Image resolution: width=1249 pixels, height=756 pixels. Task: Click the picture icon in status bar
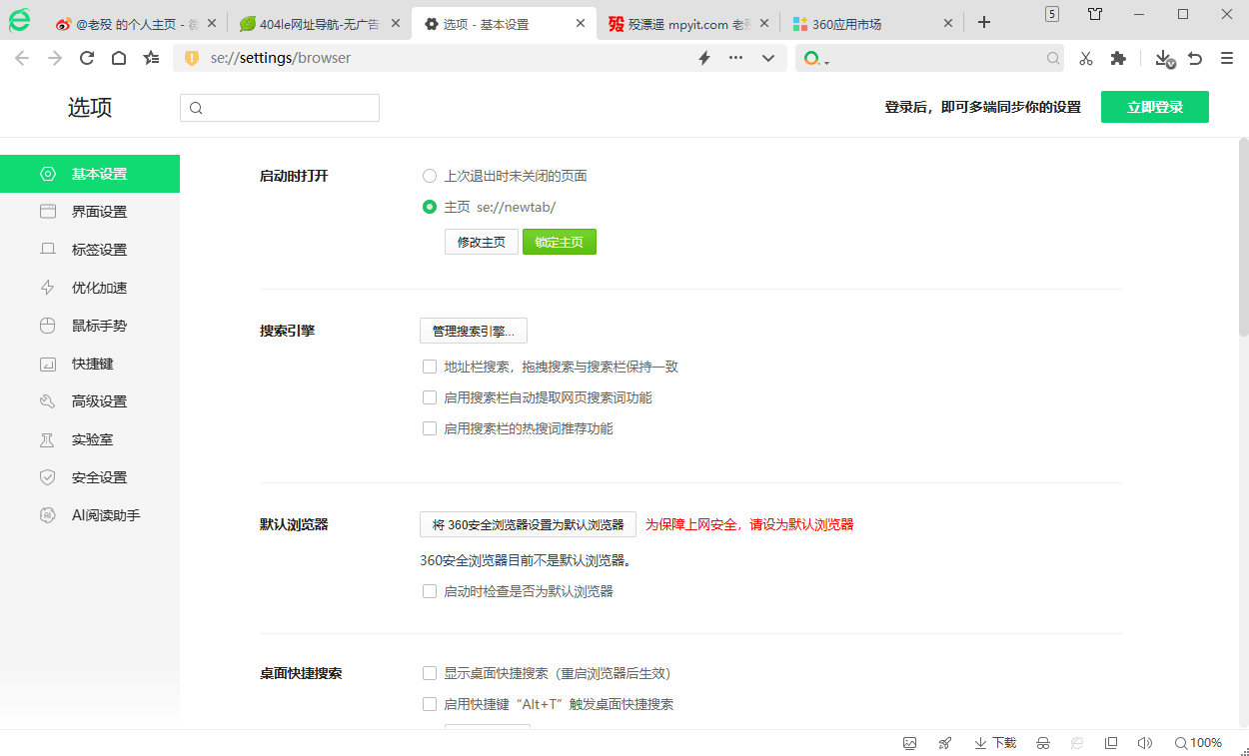click(909, 743)
